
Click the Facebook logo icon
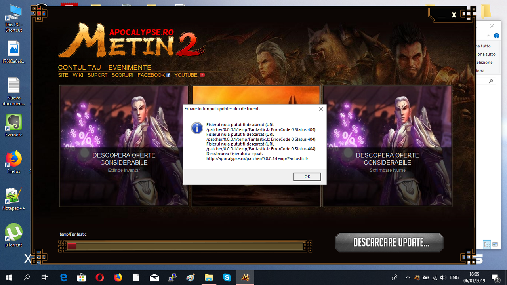coord(168,75)
